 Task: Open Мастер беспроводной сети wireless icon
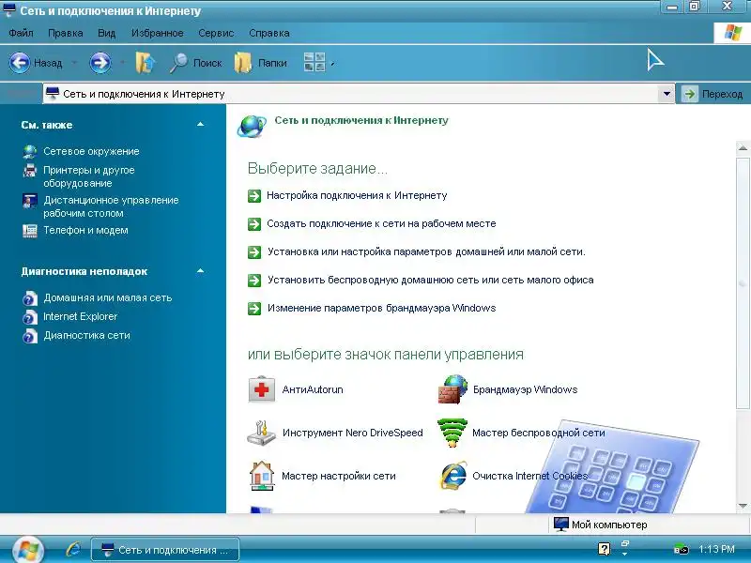[452, 433]
